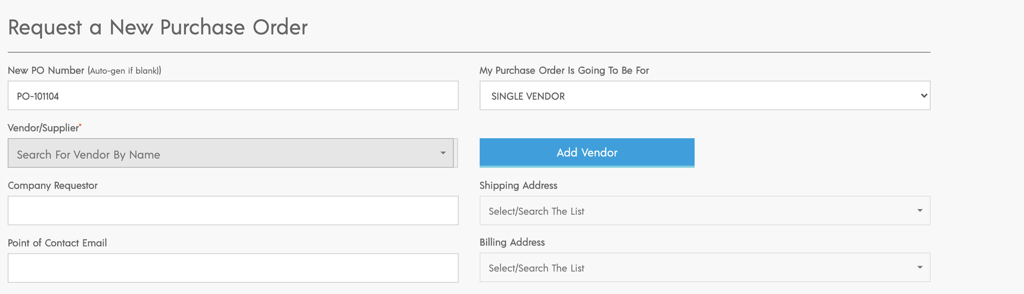Screen dimensions: 1024x294
Task: Click the caret arrow in Billing Address field
Action: tap(919, 267)
